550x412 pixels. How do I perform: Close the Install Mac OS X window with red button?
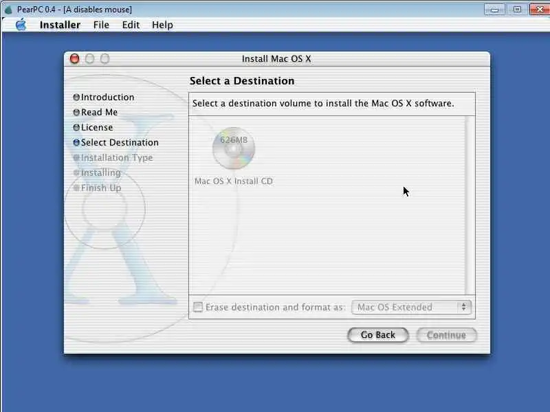tap(74, 58)
